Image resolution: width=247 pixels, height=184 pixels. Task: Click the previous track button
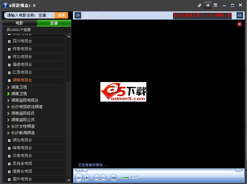[x=96, y=177]
